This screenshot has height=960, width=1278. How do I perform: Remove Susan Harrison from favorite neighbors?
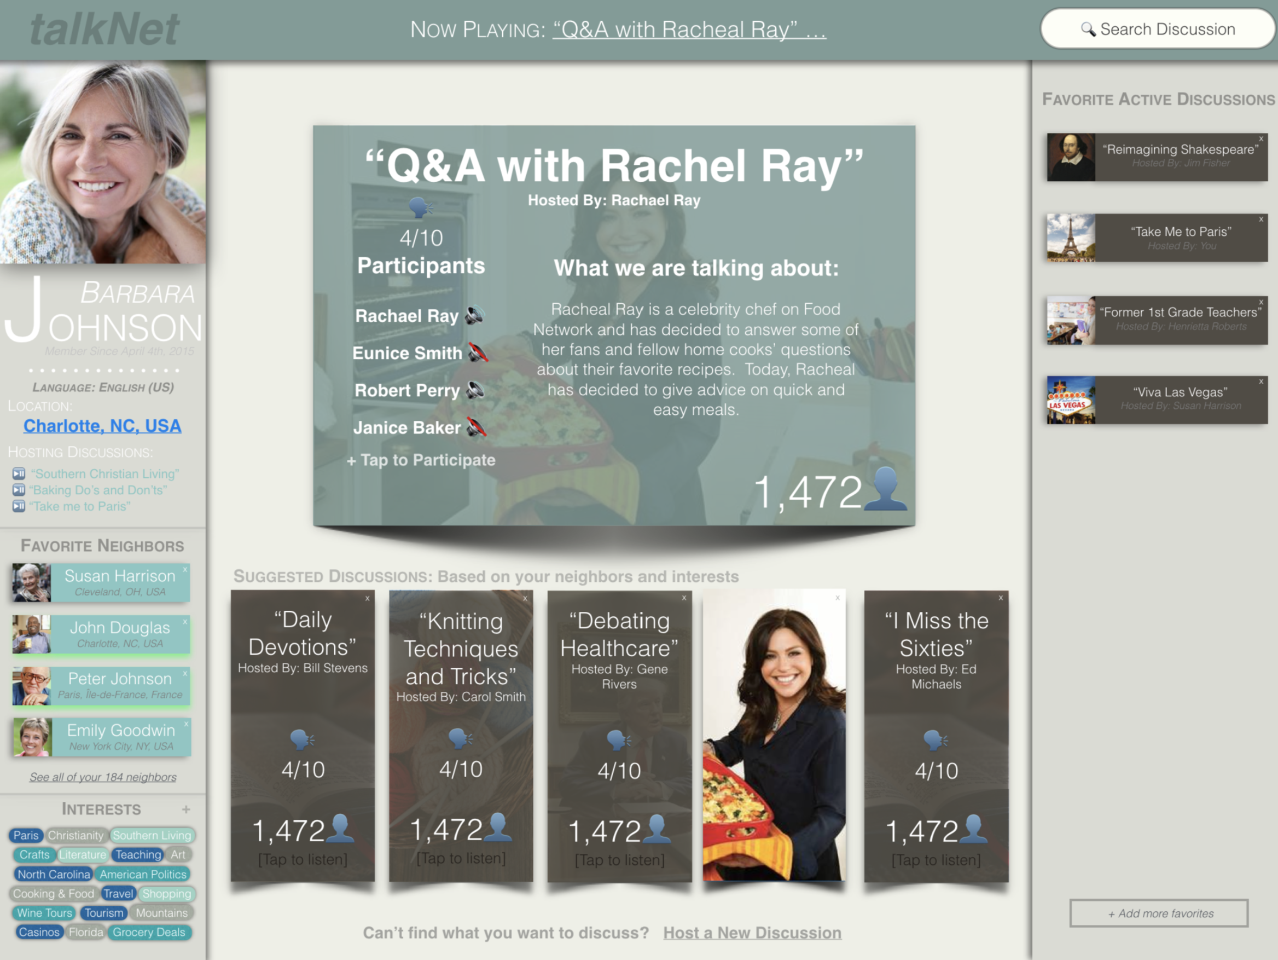pyautogui.click(x=185, y=570)
